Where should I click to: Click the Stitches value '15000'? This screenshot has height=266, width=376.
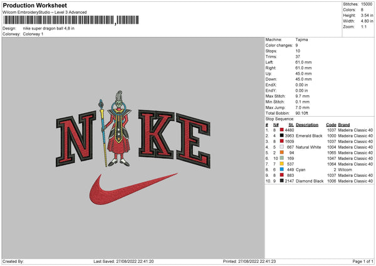(x=367, y=4)
